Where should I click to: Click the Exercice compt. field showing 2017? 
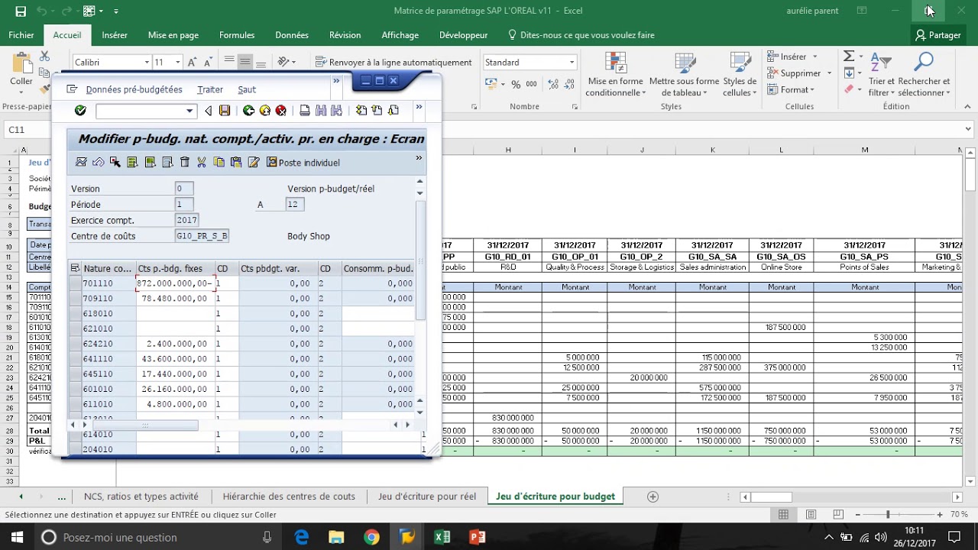[186, 220]
